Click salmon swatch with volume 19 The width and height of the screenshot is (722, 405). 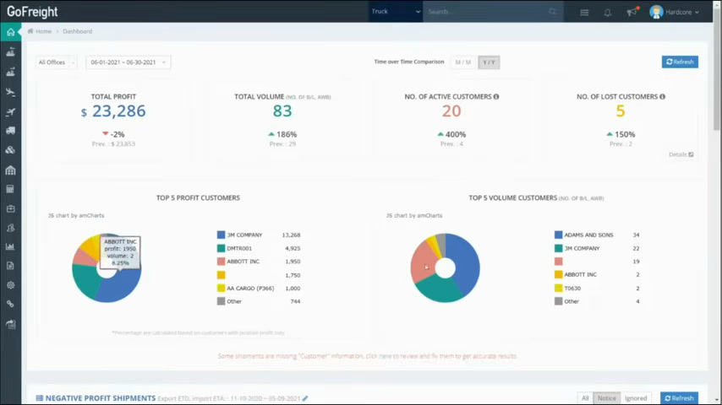[x=559, y=262]
